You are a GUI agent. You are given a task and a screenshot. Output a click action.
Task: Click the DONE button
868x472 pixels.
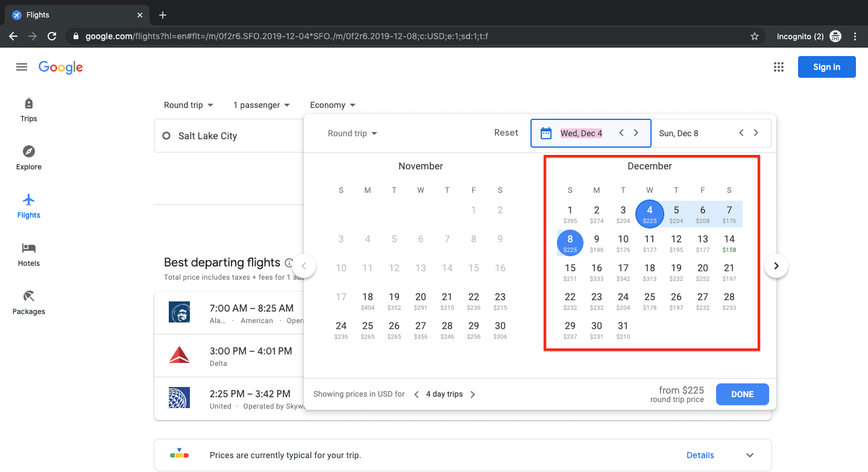pos(743,394)
